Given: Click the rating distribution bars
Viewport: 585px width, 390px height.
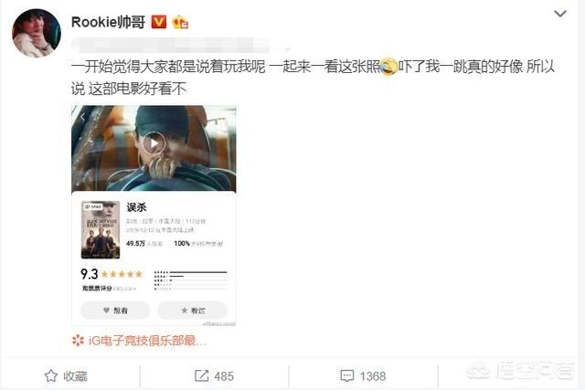Looking at the screenshot, I should point(190,280).
